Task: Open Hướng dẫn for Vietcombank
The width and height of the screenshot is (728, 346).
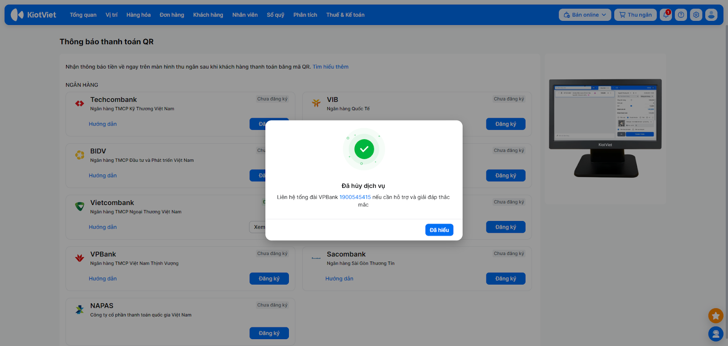Action: [103, 227]
